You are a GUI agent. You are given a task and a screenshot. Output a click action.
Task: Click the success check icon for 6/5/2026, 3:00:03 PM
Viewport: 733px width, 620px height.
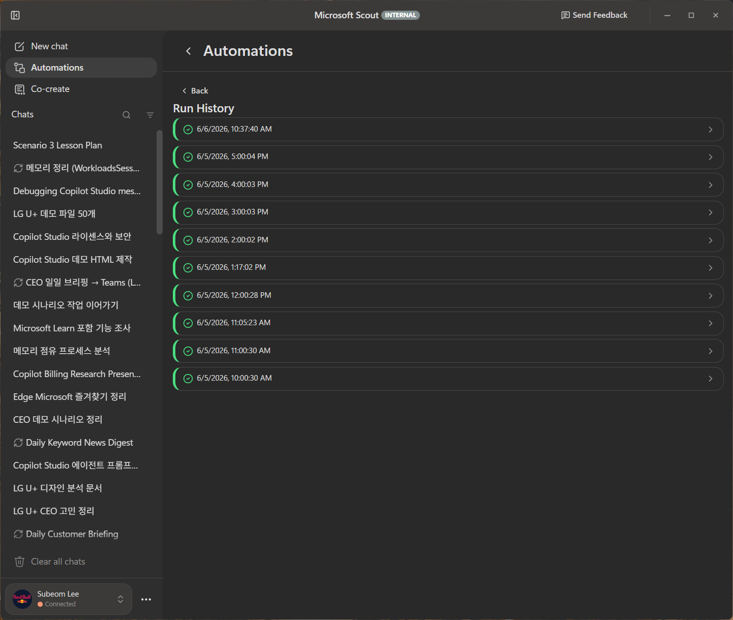(x=188, y=212)
